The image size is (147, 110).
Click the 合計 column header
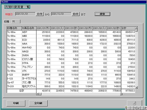[128, 28]
